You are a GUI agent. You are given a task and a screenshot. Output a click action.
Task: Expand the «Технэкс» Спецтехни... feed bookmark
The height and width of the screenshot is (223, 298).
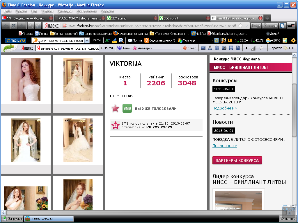click(169, 34)
